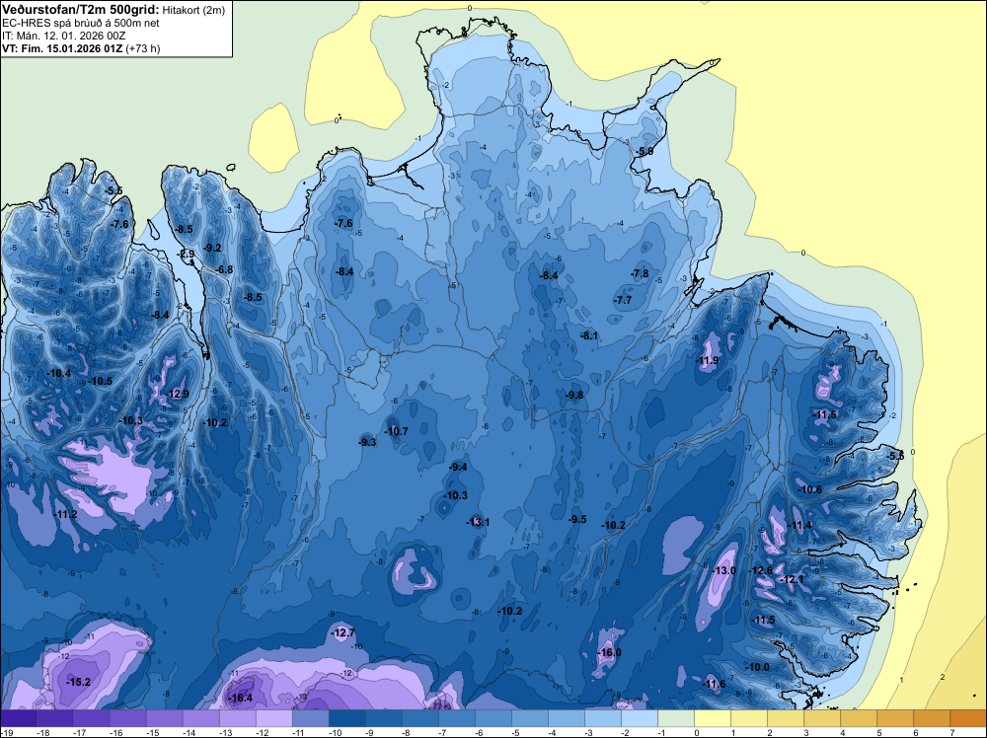
Task: Click the title 'Veðurstofan/T2m 500grid: Hitakort (2m)'
Action: pos(114,10)
